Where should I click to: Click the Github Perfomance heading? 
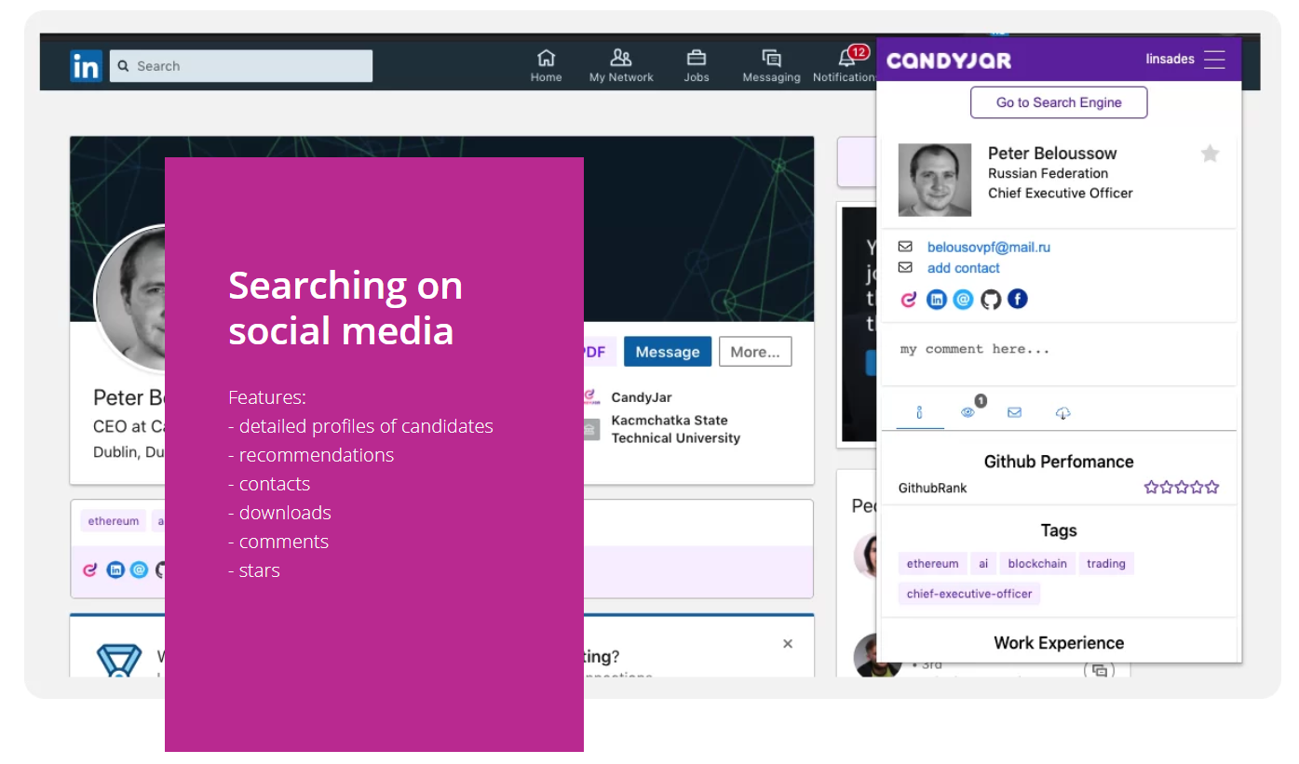point(1059,462)
